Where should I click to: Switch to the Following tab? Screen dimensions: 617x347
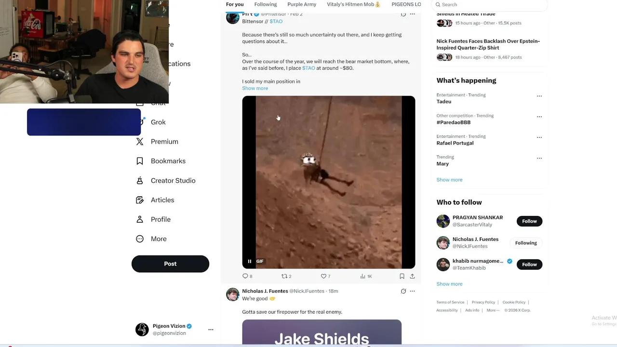pos(266,4)
